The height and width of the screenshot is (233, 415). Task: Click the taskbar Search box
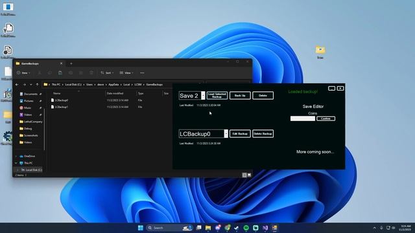[169, 228]
